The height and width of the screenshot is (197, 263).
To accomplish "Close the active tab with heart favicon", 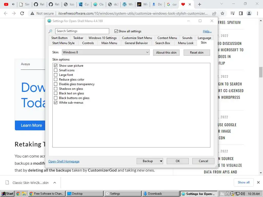I will [190, 4].
